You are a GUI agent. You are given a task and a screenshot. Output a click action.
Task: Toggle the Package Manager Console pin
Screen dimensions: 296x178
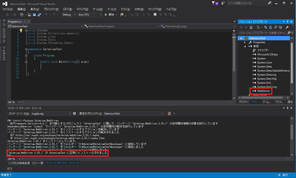click(288, 108)
